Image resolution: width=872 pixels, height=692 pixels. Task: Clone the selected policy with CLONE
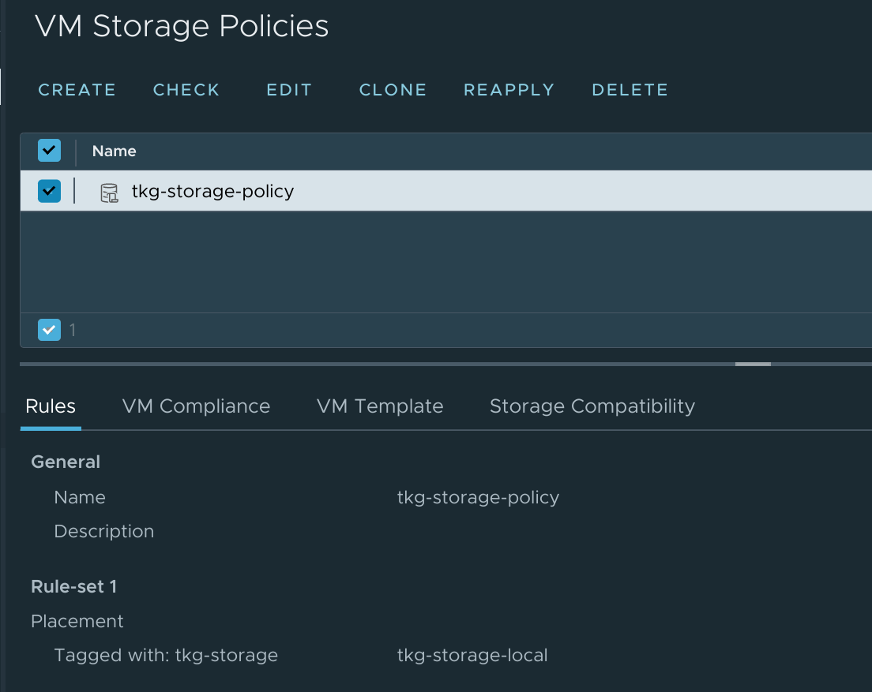[393, 90]
